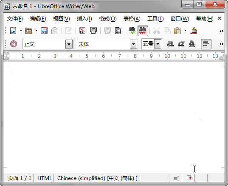The height and width of the screenshot is (186, 228).
Task: Open the New document dropdown arrow
Action: 21,31
